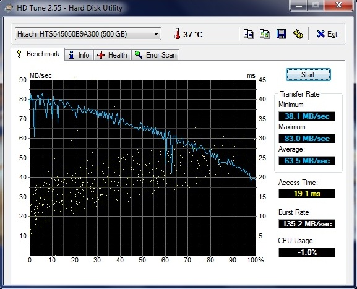Minimize the HD Tune window
Viewport: 357px width, 289px height.
[299, 6]
